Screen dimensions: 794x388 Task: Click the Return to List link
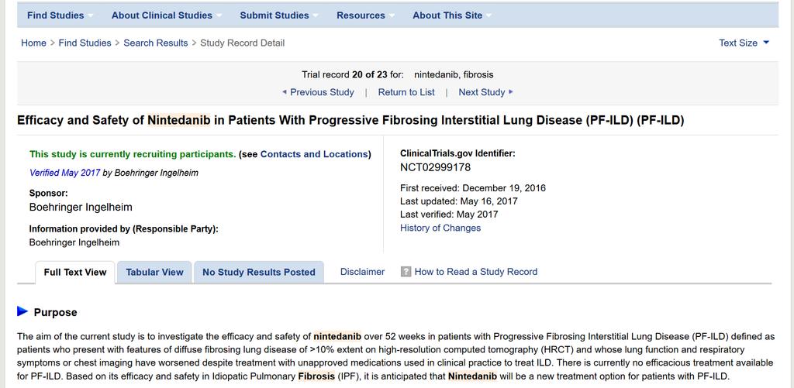(x=406, y=92)
